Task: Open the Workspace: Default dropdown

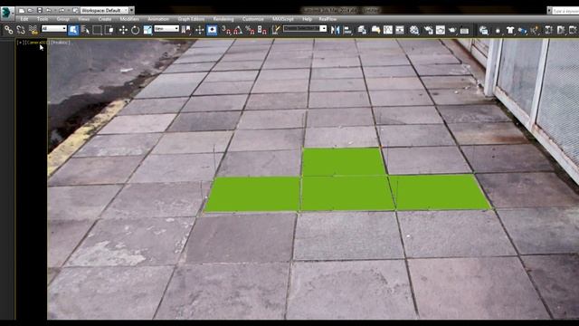Action: click(x=105, y=10)
